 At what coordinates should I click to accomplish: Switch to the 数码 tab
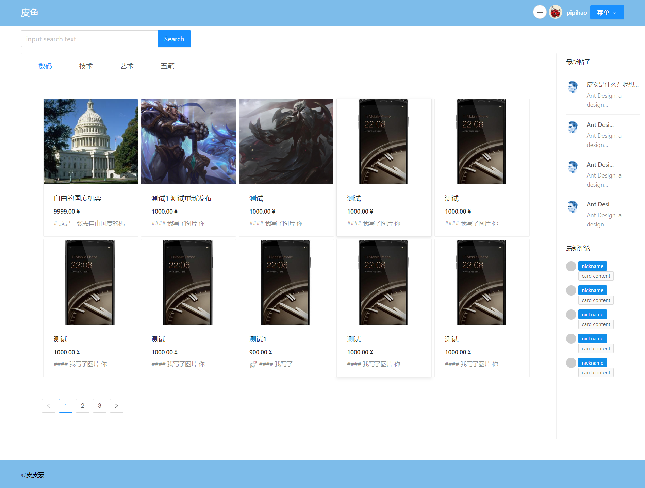pos(45,66)
